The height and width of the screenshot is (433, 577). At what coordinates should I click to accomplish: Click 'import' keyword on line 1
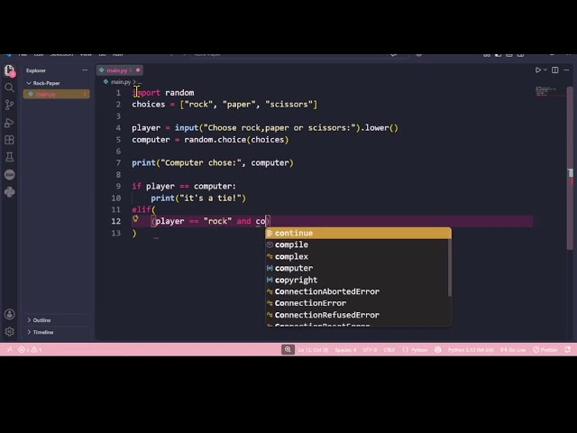coord(146,93)
